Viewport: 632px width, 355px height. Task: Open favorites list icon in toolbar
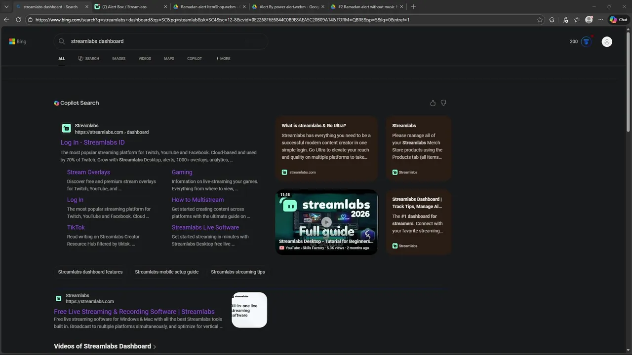coord(577,20)
